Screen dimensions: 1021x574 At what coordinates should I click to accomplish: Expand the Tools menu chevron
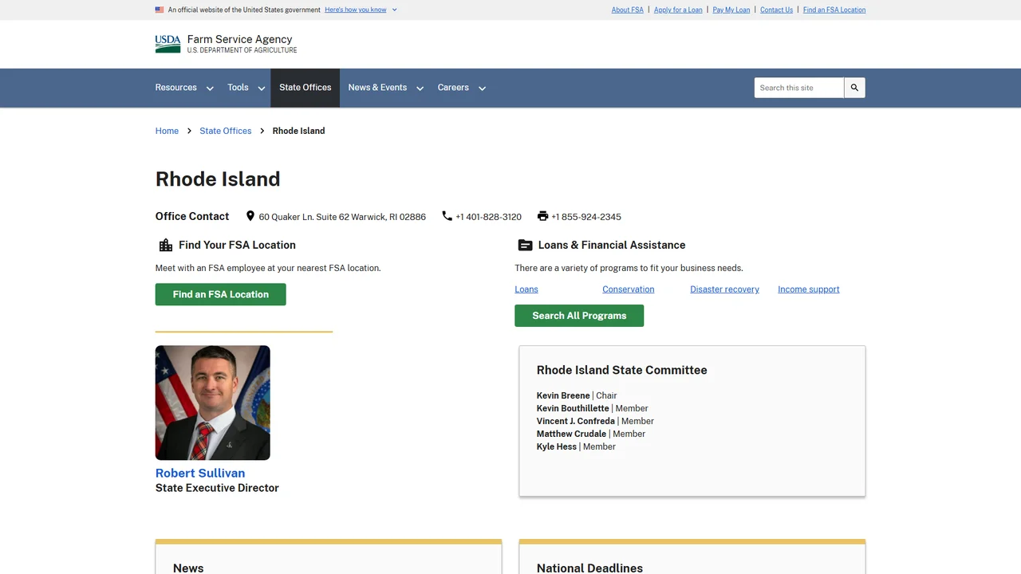click(x=261, y=88)
